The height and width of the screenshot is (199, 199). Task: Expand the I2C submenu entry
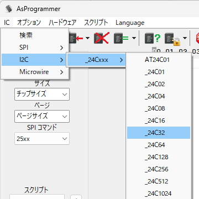35,60
